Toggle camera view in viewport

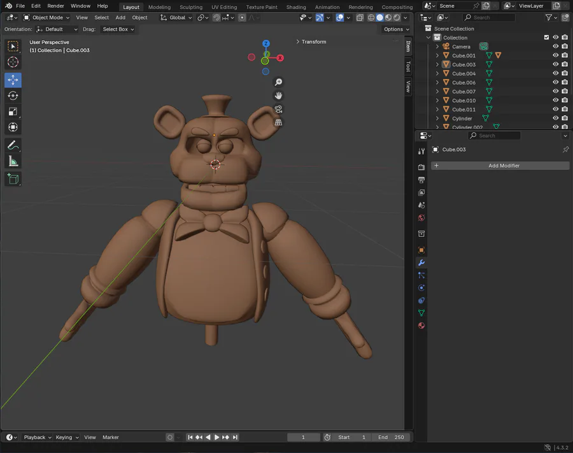pos(278,109)
